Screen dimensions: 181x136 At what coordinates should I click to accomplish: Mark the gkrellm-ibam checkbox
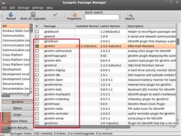(x=37, y=80)
